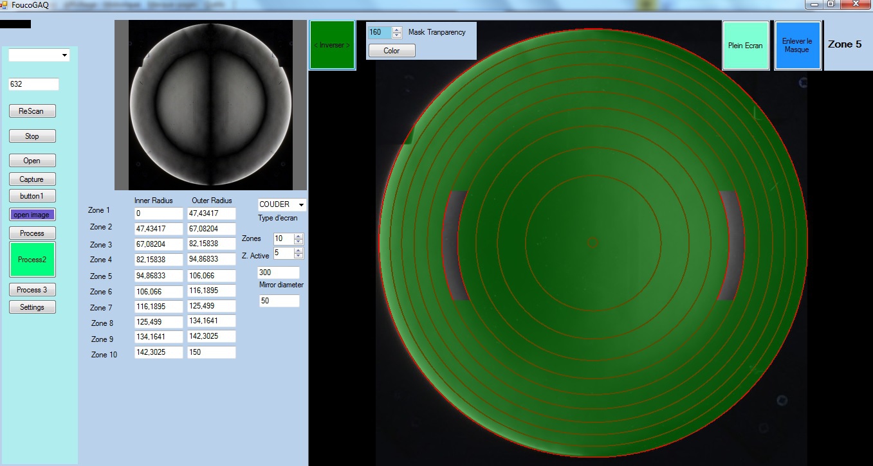Click the green Inverser button

332,45
